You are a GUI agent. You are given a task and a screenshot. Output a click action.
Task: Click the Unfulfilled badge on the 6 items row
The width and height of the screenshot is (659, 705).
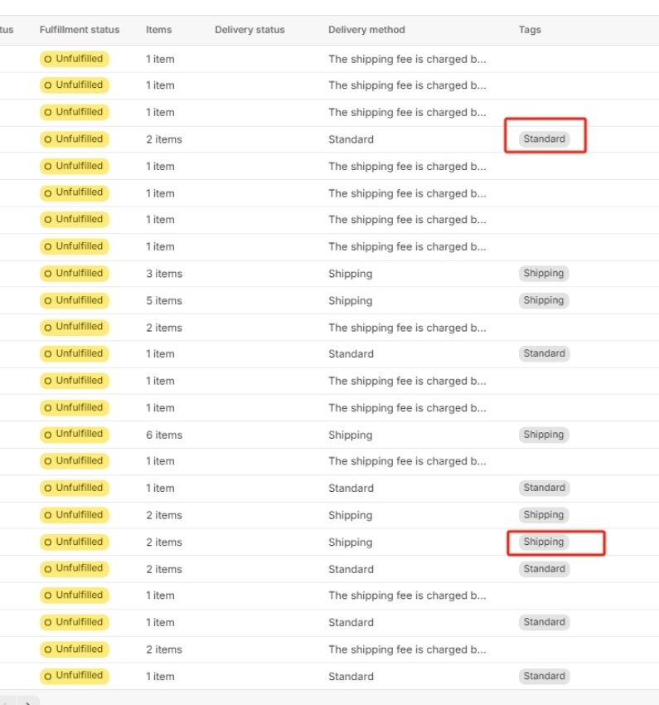click(75, 435)
